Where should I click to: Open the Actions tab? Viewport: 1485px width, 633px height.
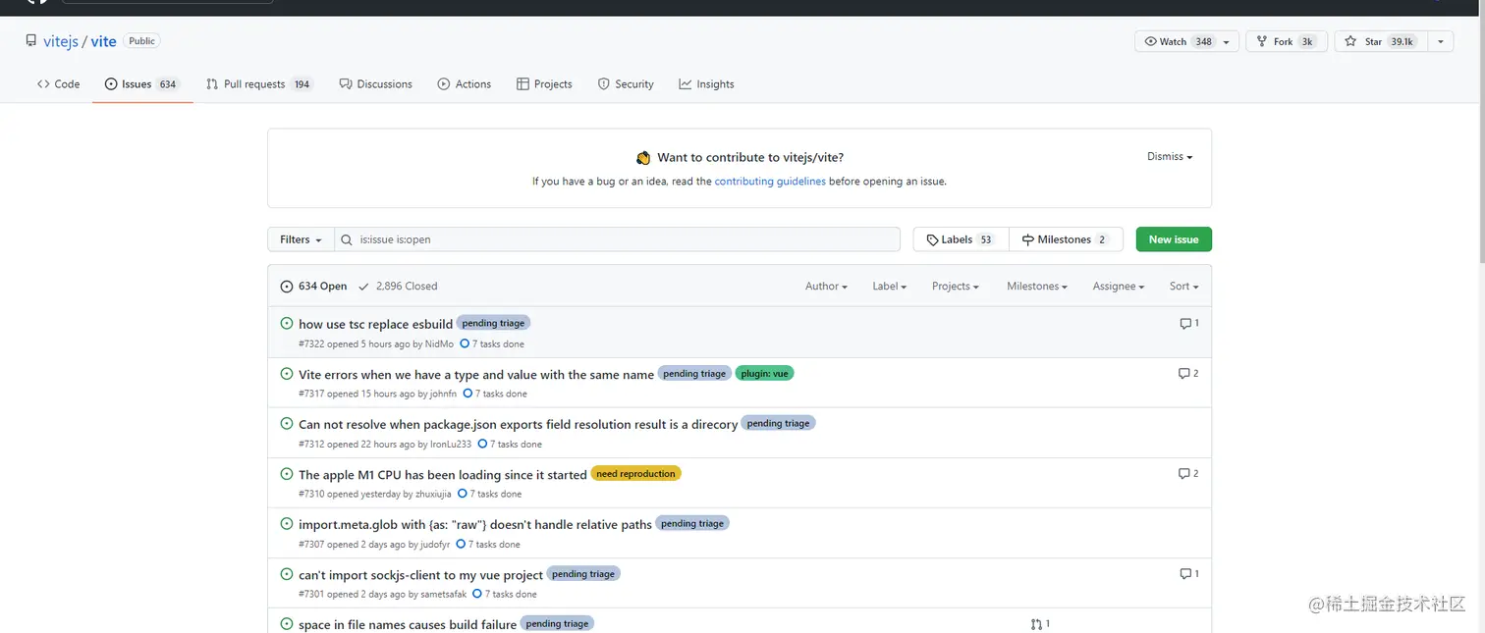click(x=465, y=84)
